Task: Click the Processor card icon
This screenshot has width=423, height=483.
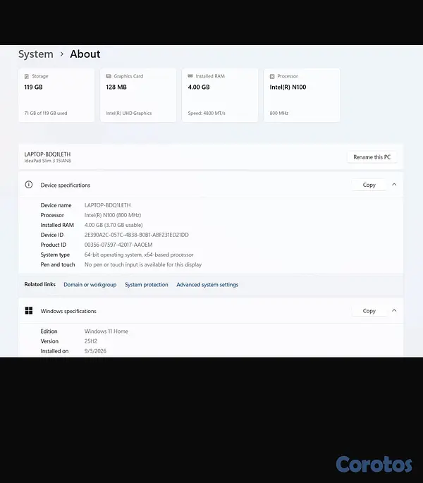Action: pos(272,76)
